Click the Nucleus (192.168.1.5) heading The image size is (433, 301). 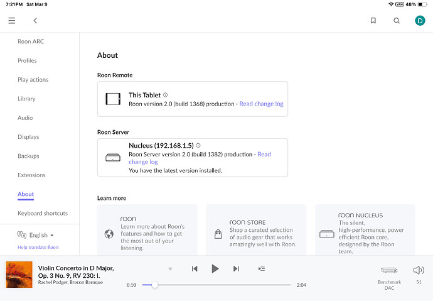pos(161,146)
